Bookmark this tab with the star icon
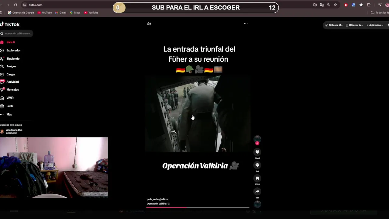Viewport: 389px width, 219px height. click(x=335, y=5)
